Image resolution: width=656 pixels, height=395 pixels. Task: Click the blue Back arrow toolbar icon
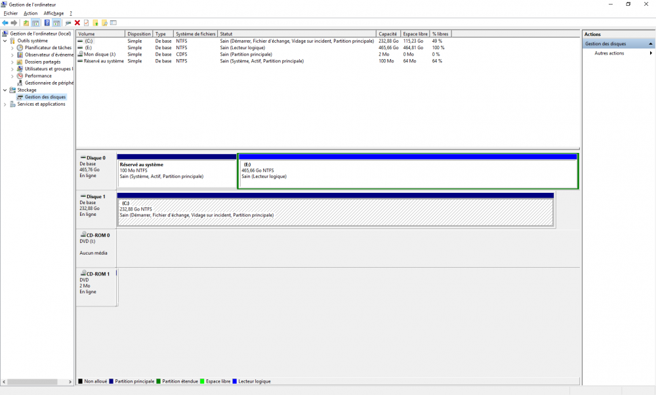[x=5, y=23]
